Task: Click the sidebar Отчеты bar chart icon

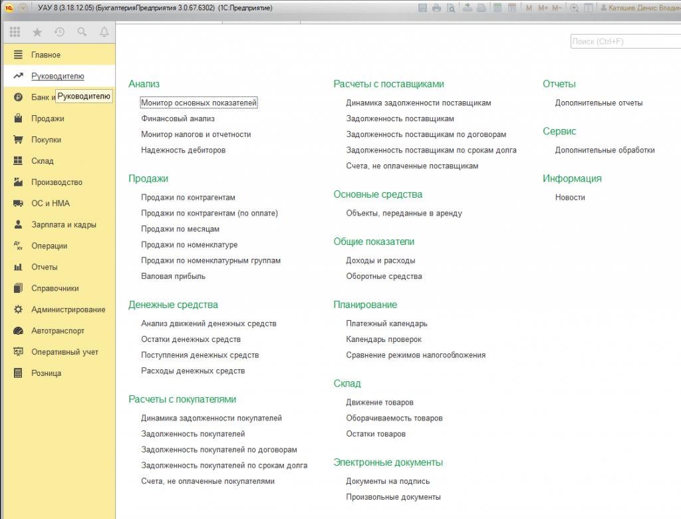Action: coord(18,267)
